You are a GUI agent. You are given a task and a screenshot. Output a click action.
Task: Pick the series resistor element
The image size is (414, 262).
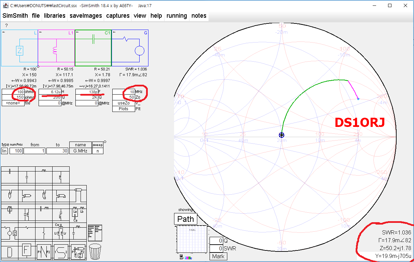(27, 231)
